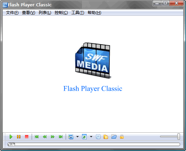Click the loop/refresh page icon

pos(84,137)
